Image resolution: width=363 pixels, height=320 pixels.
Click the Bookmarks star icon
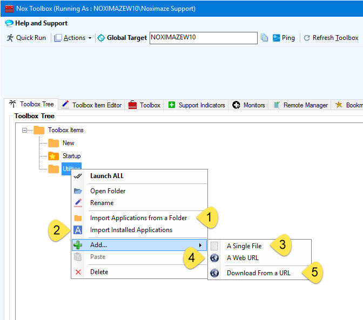(x=339, y=105)
